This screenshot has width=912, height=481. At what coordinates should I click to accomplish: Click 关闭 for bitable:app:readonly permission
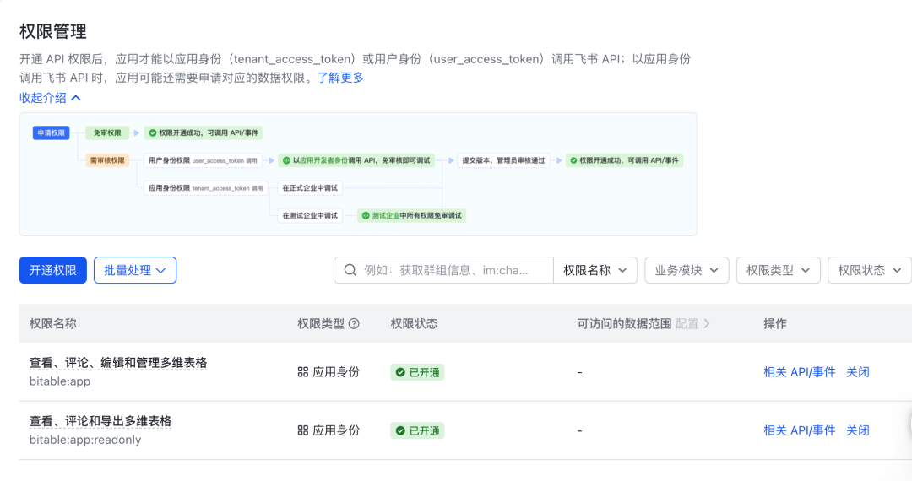click(857, 430)
